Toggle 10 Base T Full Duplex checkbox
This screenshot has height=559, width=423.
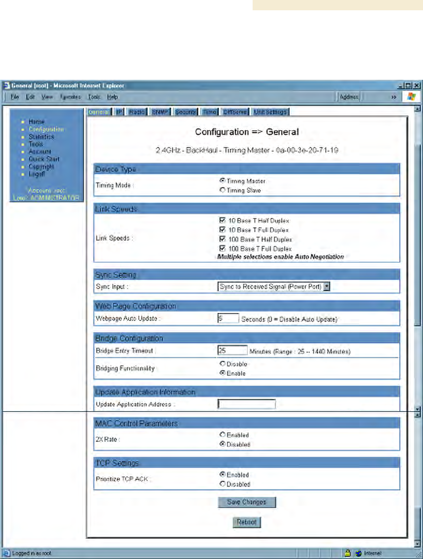222,229
